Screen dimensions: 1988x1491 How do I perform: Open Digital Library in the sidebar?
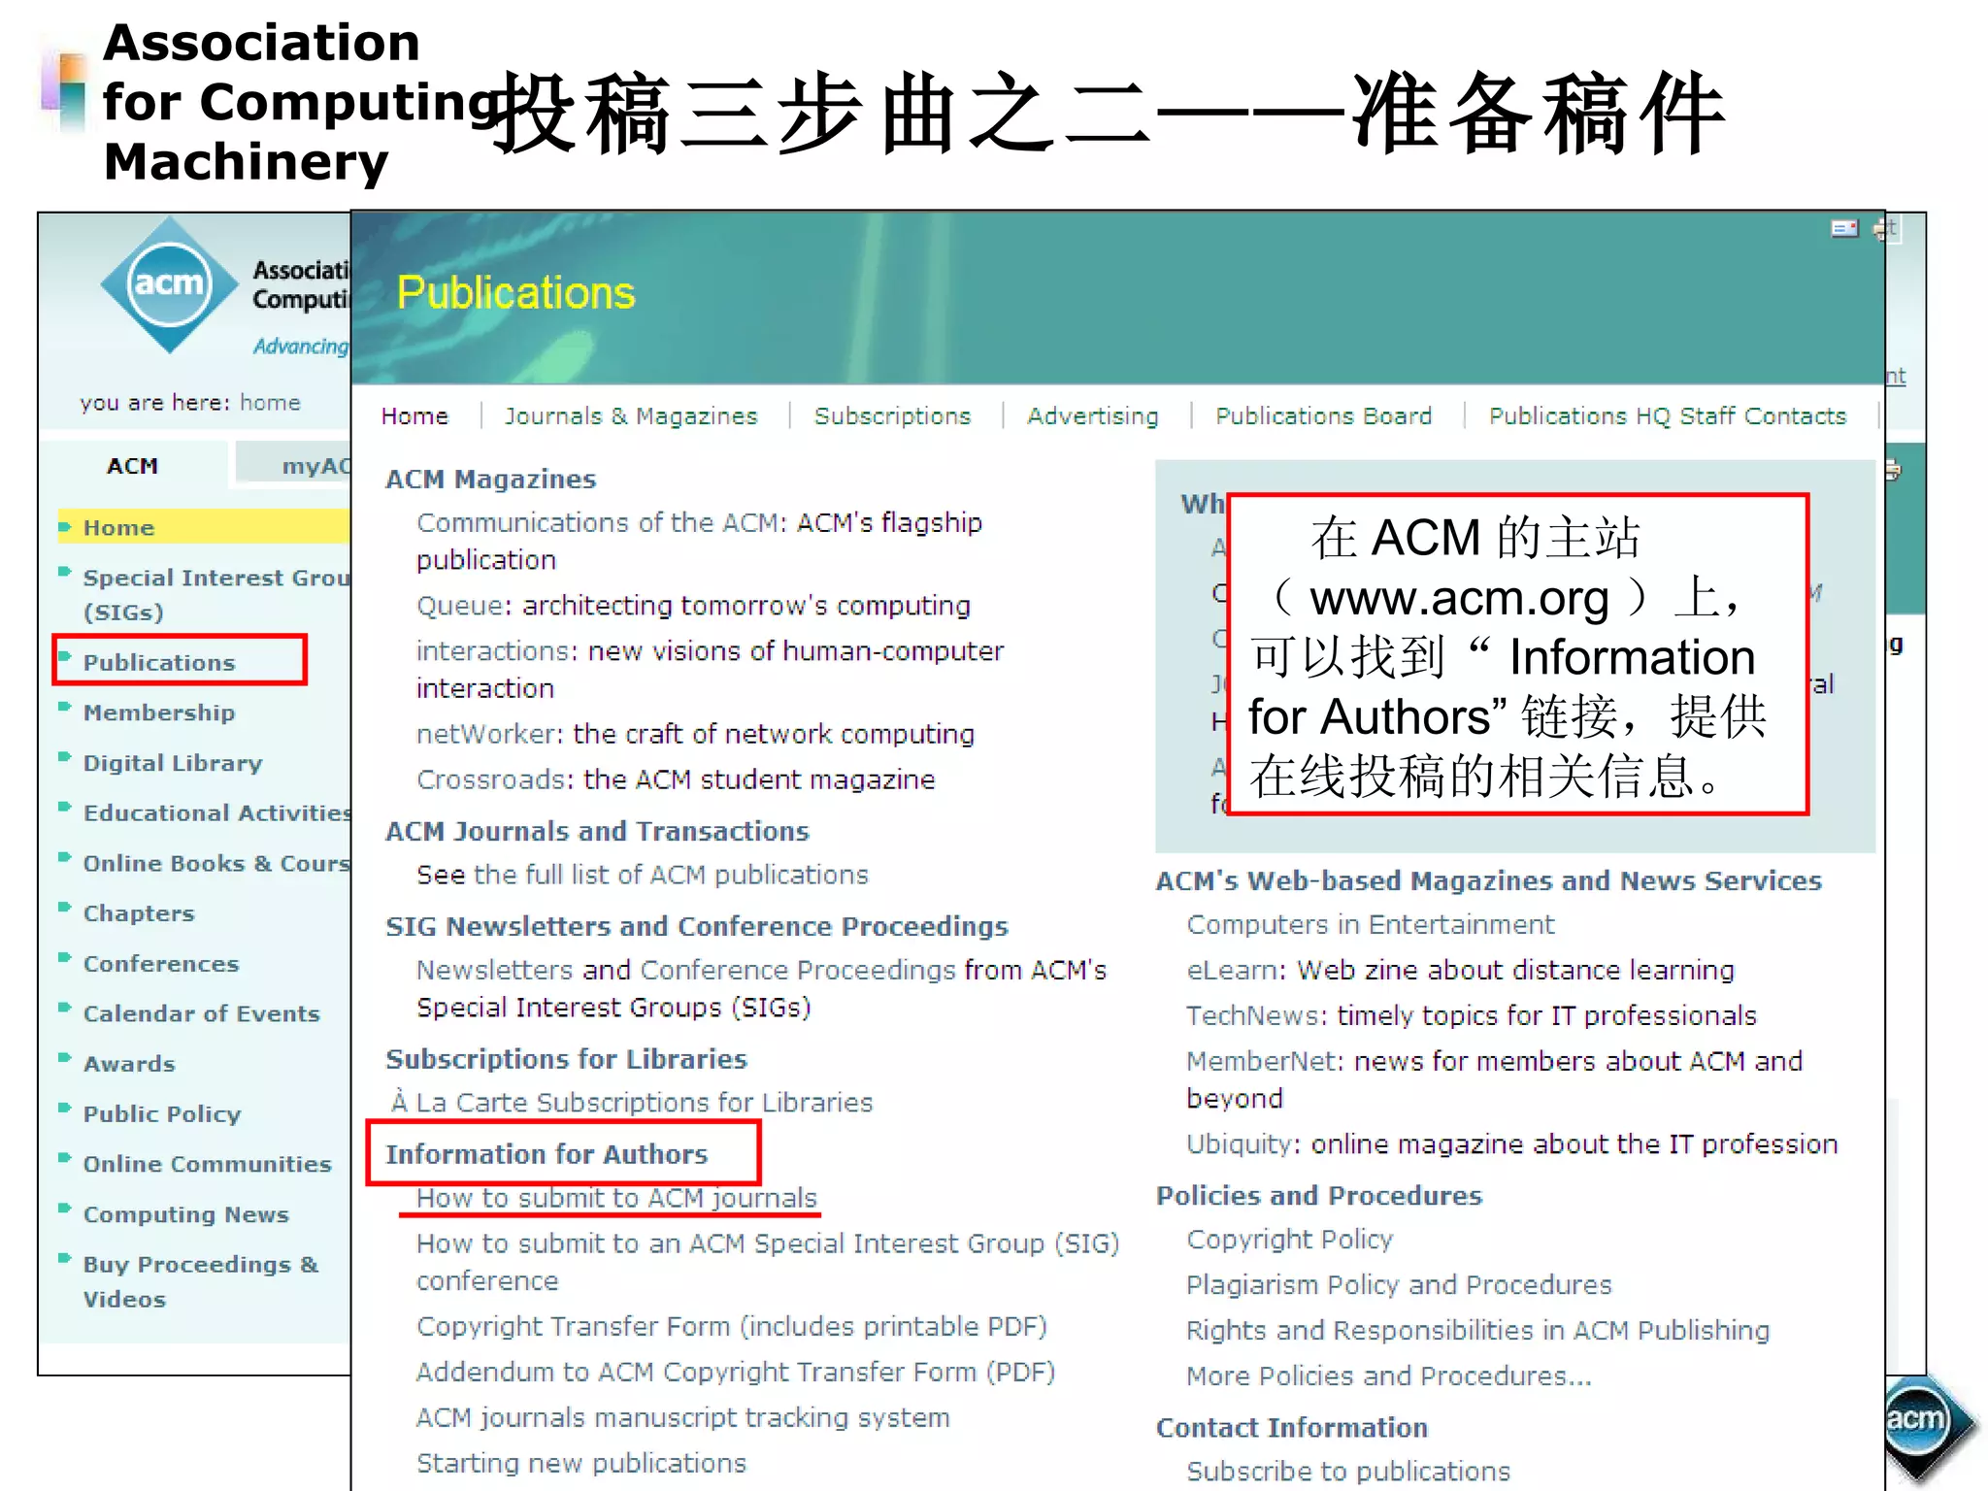pyautogui.click(x=173, y=763)
